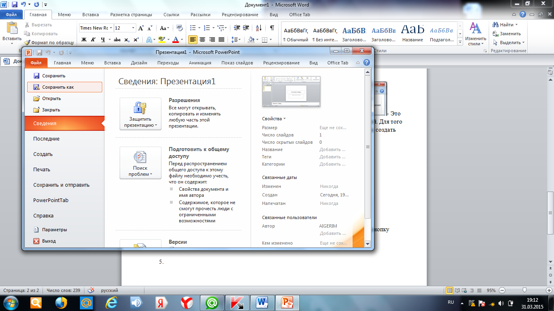This screenshot has width=554, height=311.
Task: Click Word zoom slider handle
Action: pyautogui.click(x=525, y=290)
